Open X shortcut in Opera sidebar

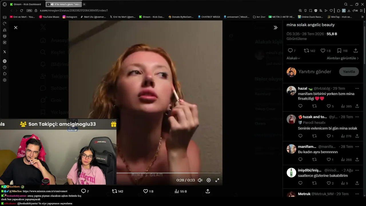point(5,52)
